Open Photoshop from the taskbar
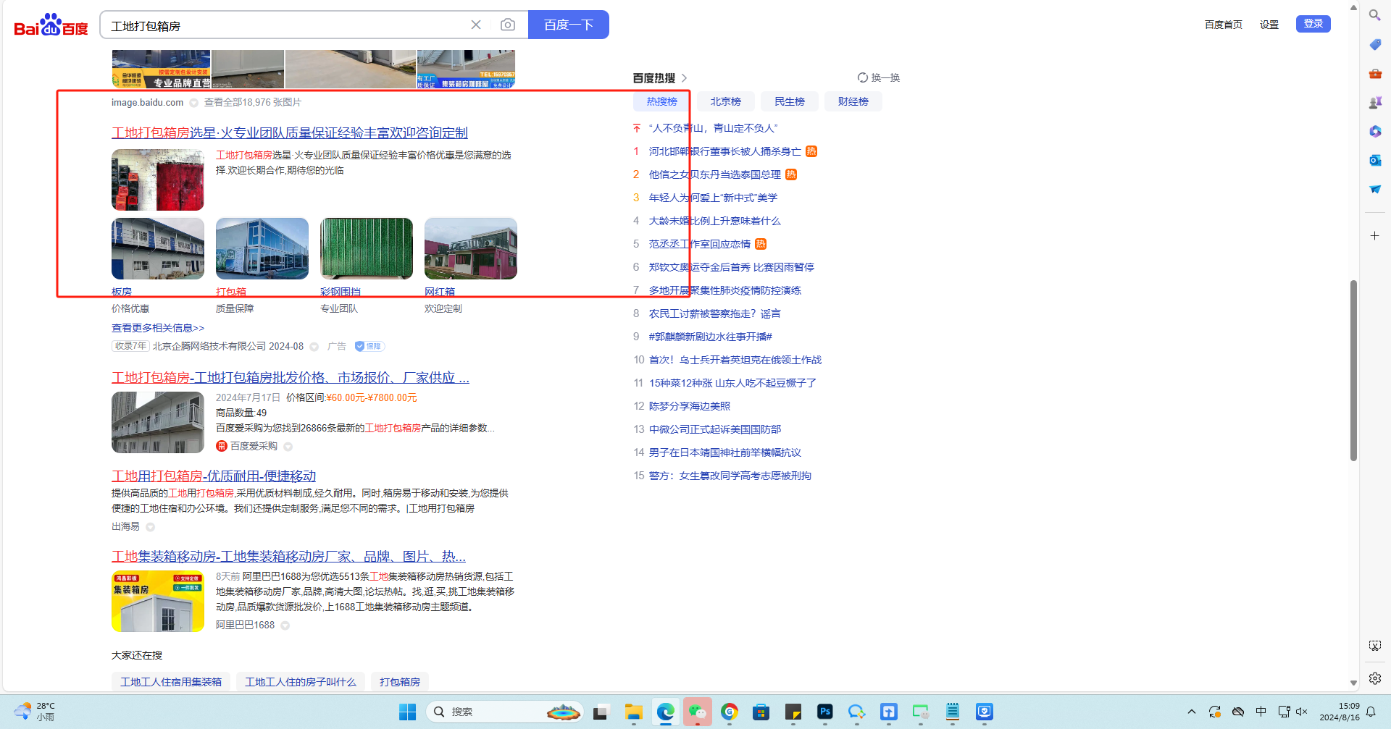1391x729 pixels. [824, 712]
